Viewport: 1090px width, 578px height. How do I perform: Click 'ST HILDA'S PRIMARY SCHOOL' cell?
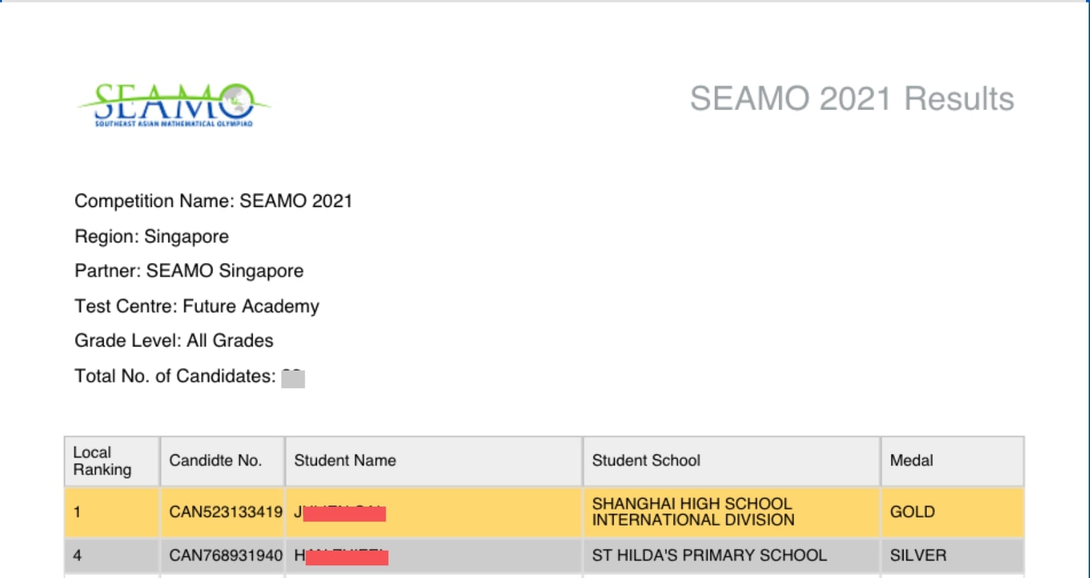tap(731, 556)
